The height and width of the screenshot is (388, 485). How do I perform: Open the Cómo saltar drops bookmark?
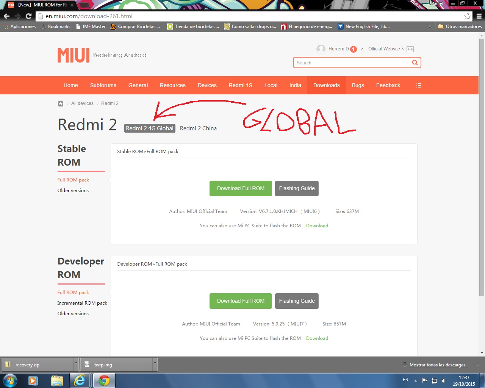coord(250,27)
